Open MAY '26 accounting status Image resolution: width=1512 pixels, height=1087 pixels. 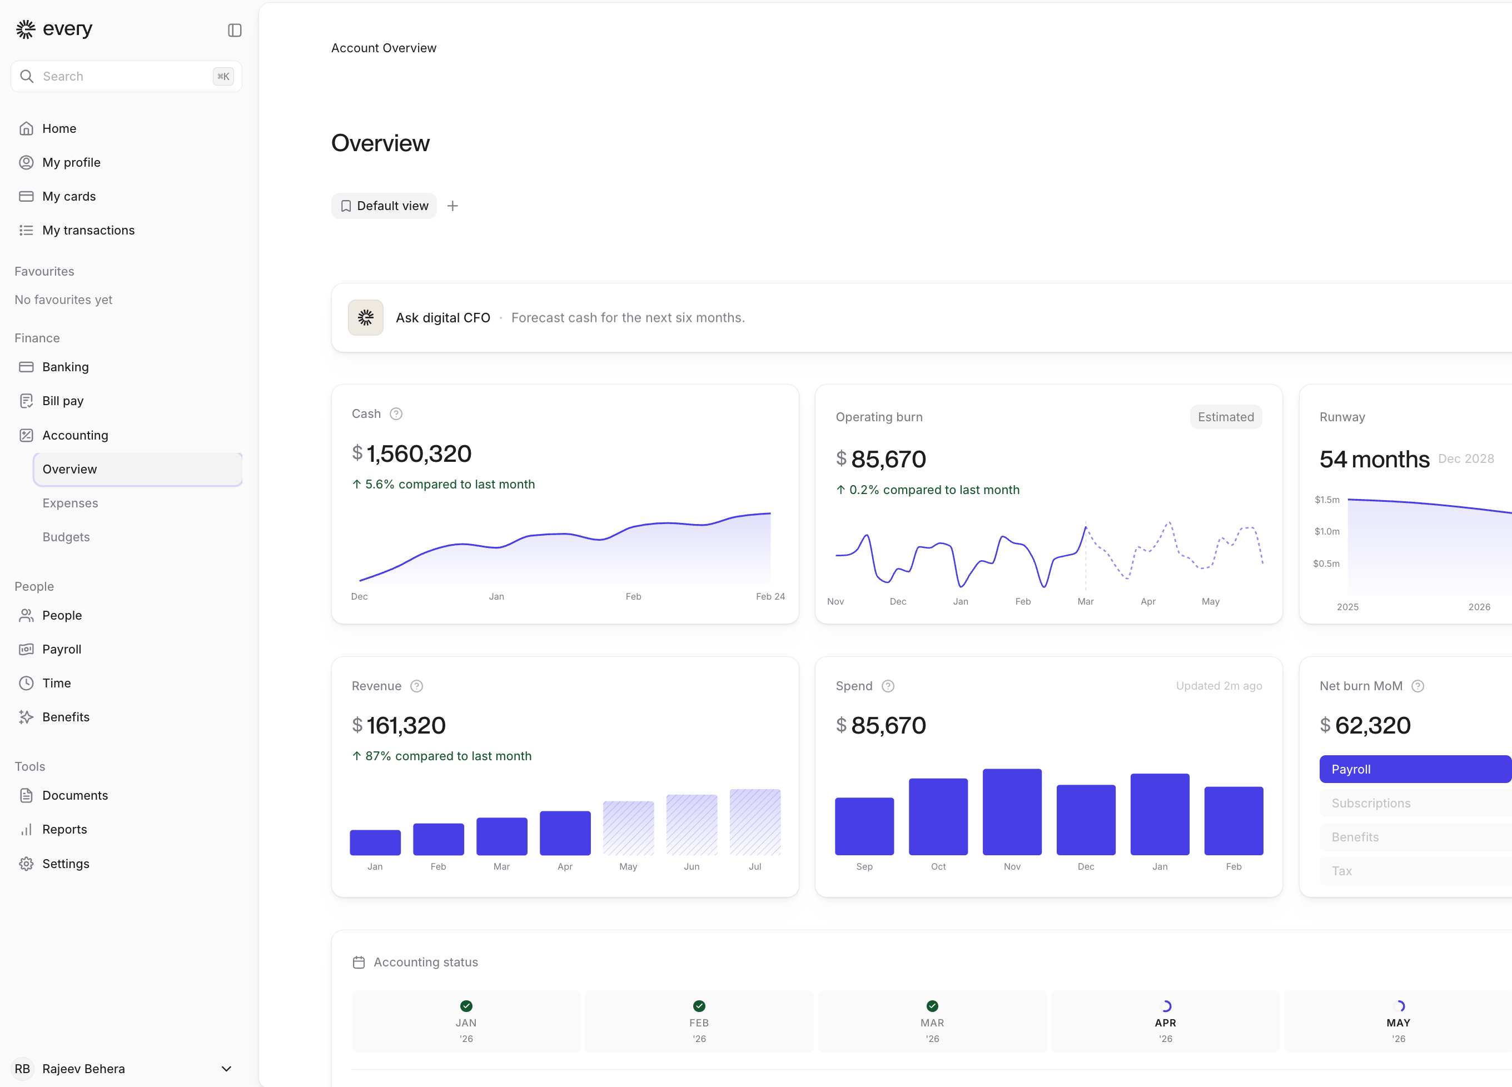tap(1398, 1021)
